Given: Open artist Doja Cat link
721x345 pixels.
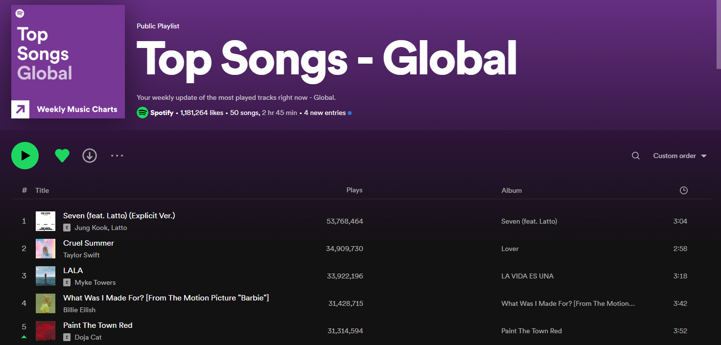Looking at the screenshot, I should pyautogui.click(x=88, y=337).
